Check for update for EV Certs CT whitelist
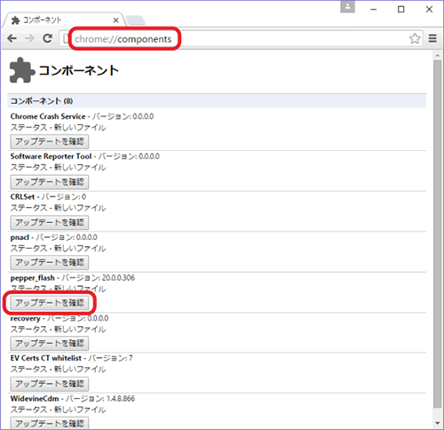 [50, 384]
